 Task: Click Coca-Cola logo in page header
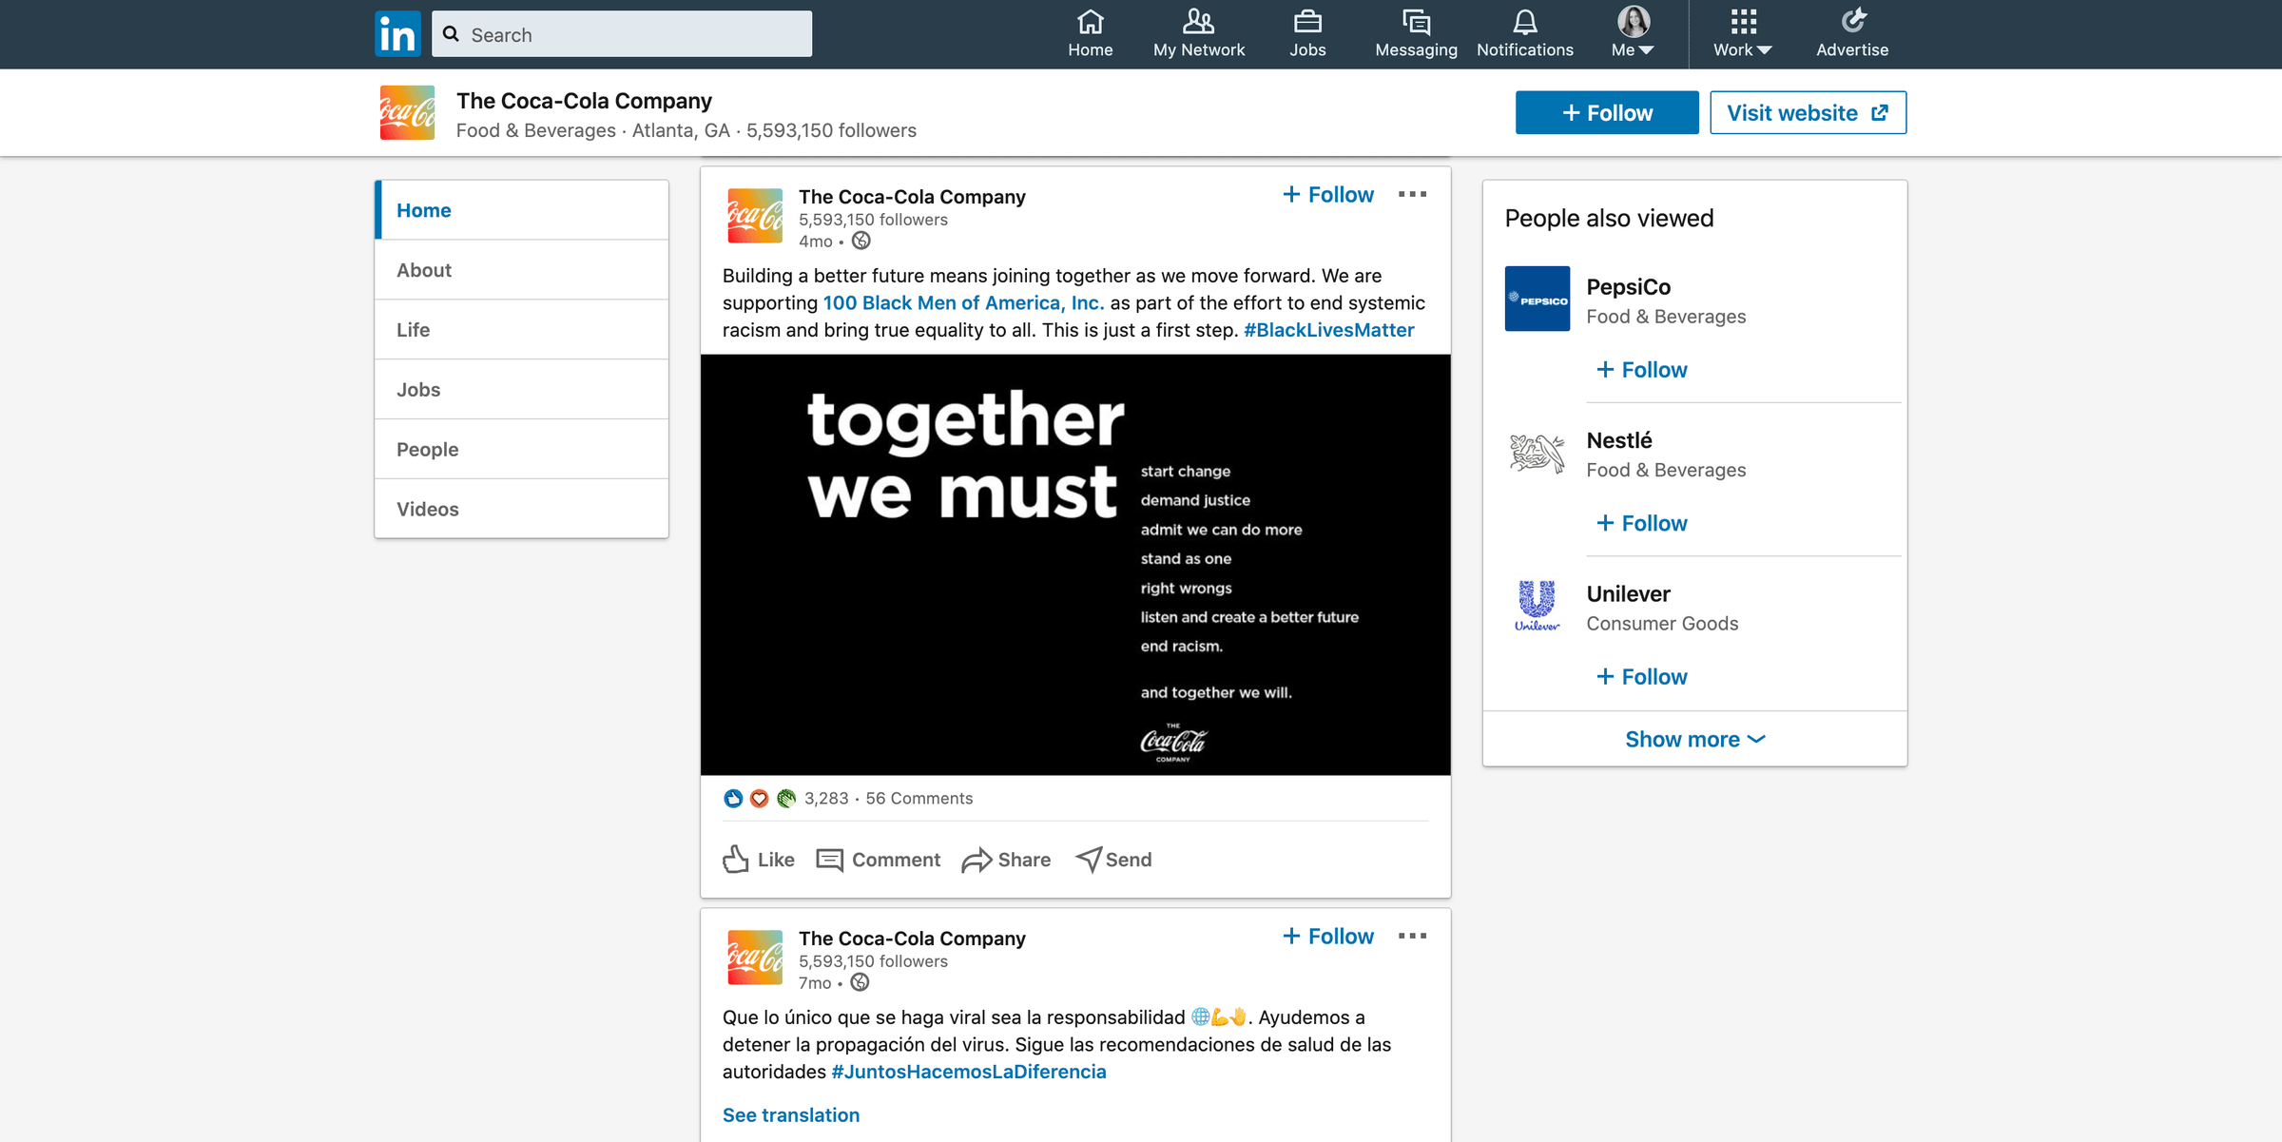407,113
